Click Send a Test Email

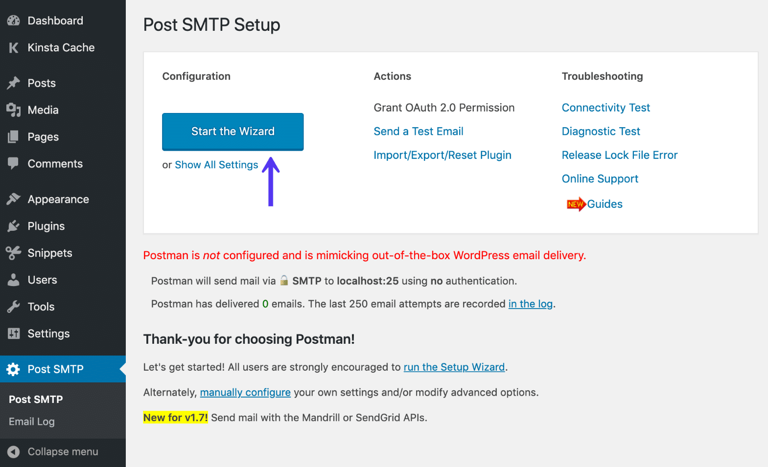(419, 131)
